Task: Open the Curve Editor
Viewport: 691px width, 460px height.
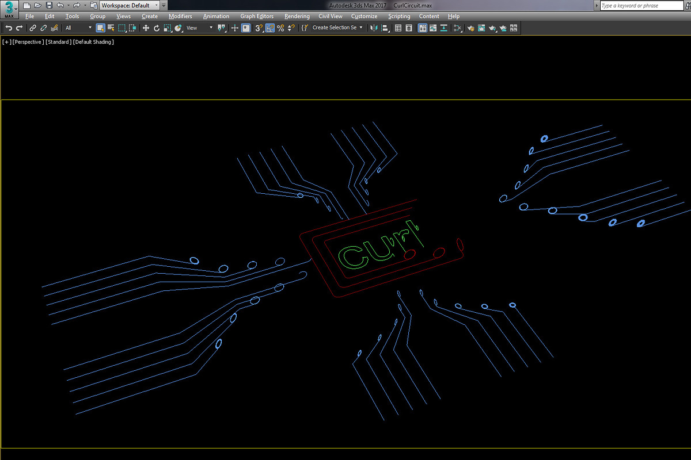Action: coord(434,28)
